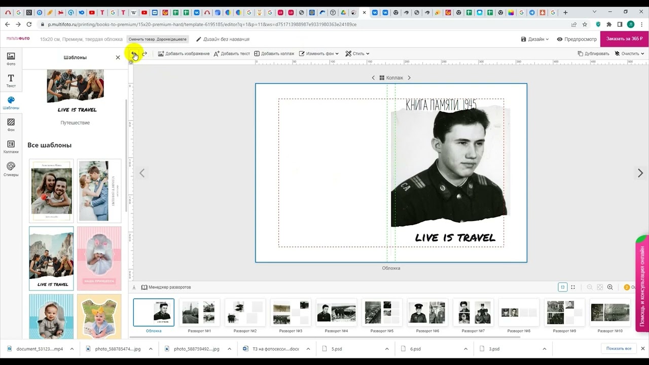Collapse spreads strip with download-arrow icon

[134, 287]
